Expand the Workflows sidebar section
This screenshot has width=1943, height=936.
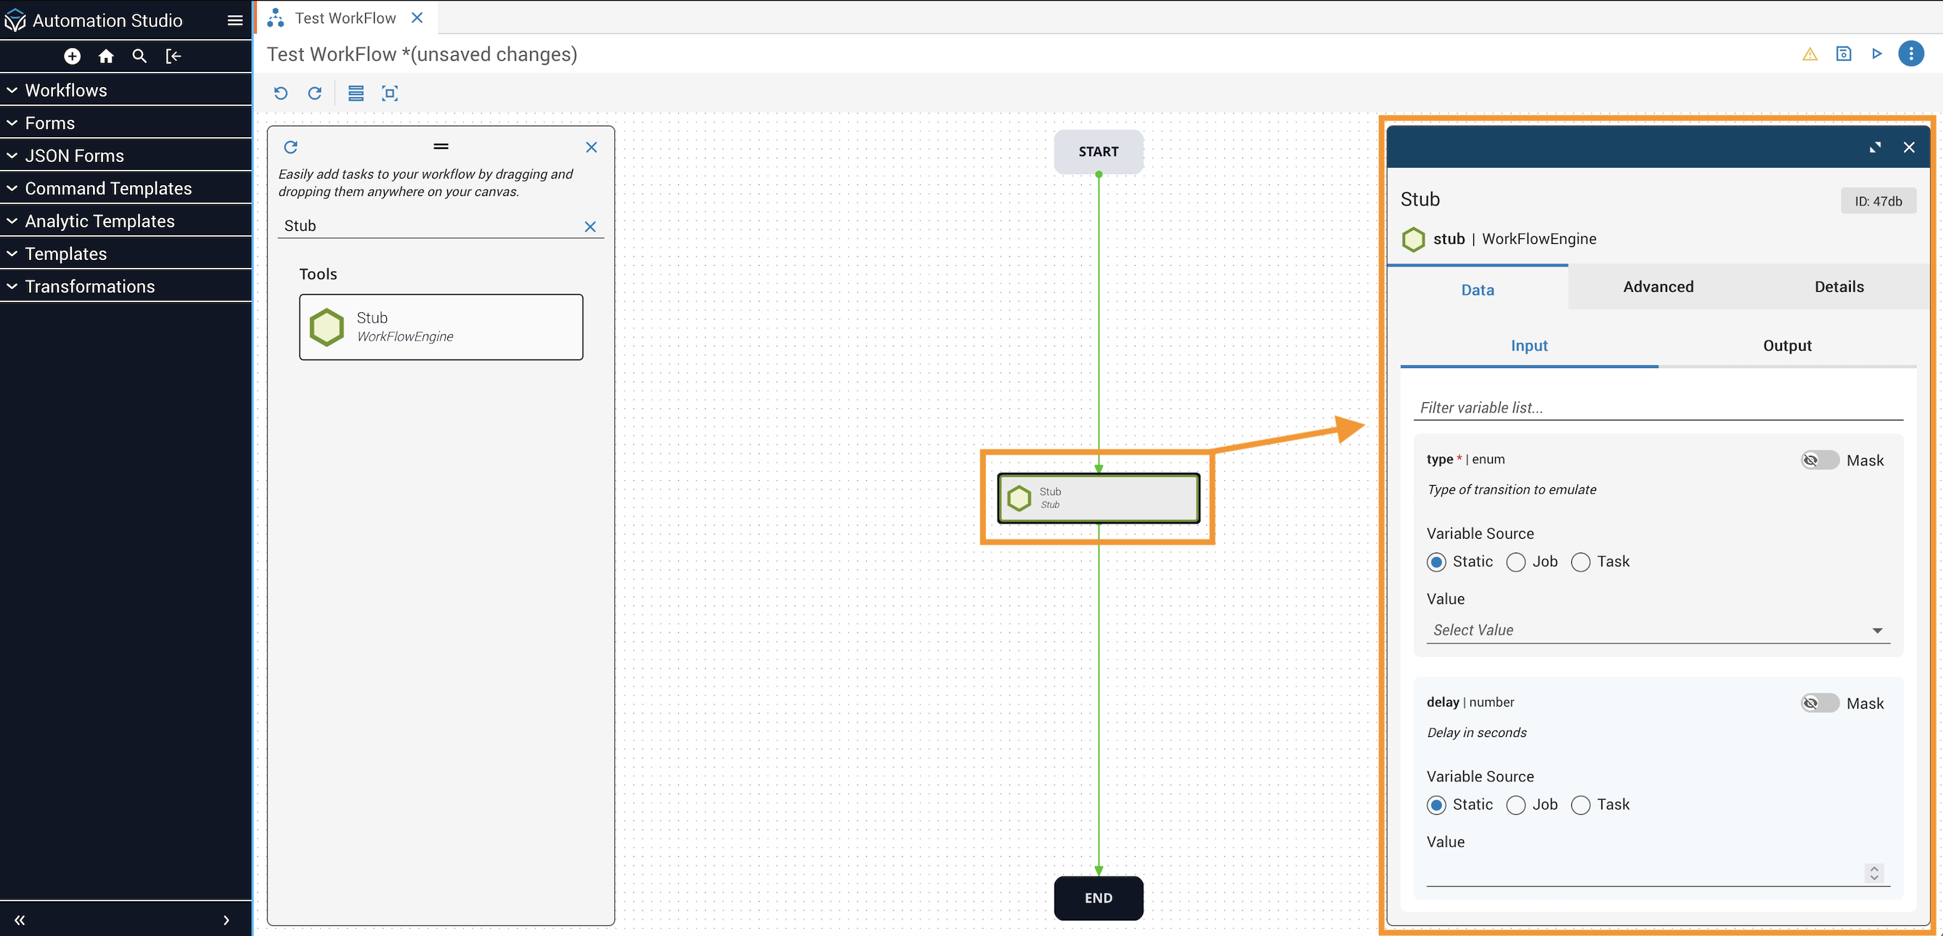65,90
